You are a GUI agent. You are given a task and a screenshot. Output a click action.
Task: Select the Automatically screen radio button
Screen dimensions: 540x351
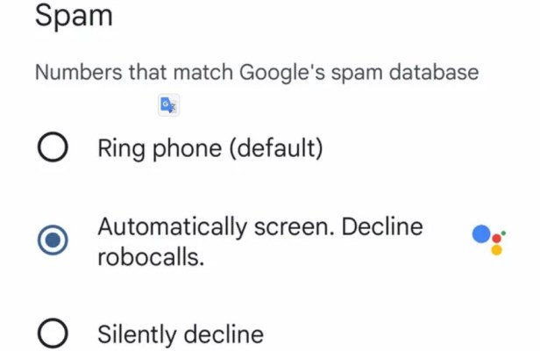pyautogui.click(x=53, y=240)
